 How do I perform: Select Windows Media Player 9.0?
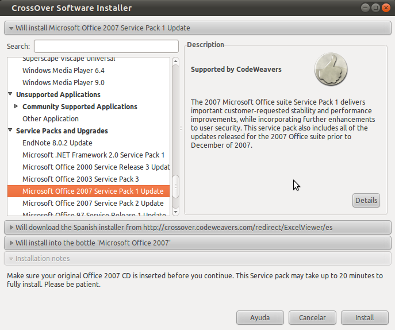point(63,83)
